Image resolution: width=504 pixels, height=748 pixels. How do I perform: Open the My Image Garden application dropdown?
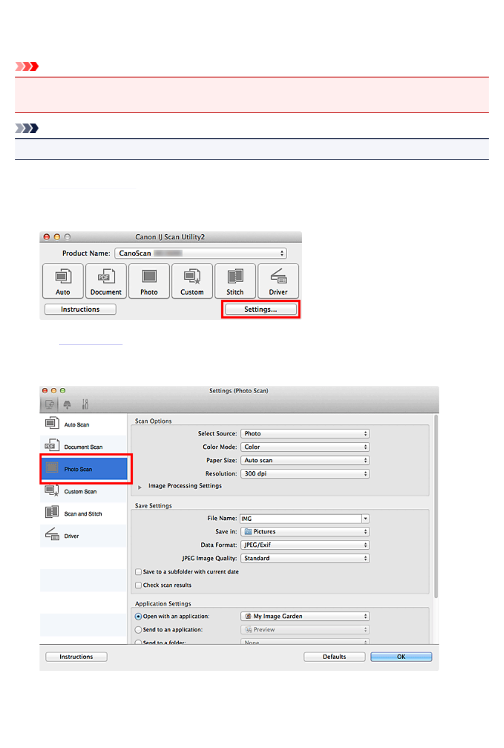point(305,616)
